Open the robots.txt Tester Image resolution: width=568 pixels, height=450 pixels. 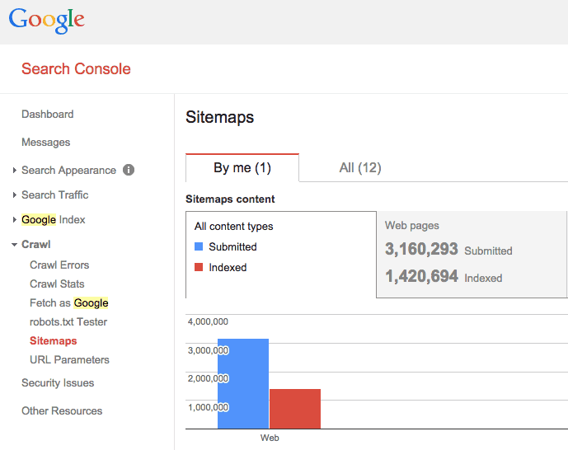68,322
